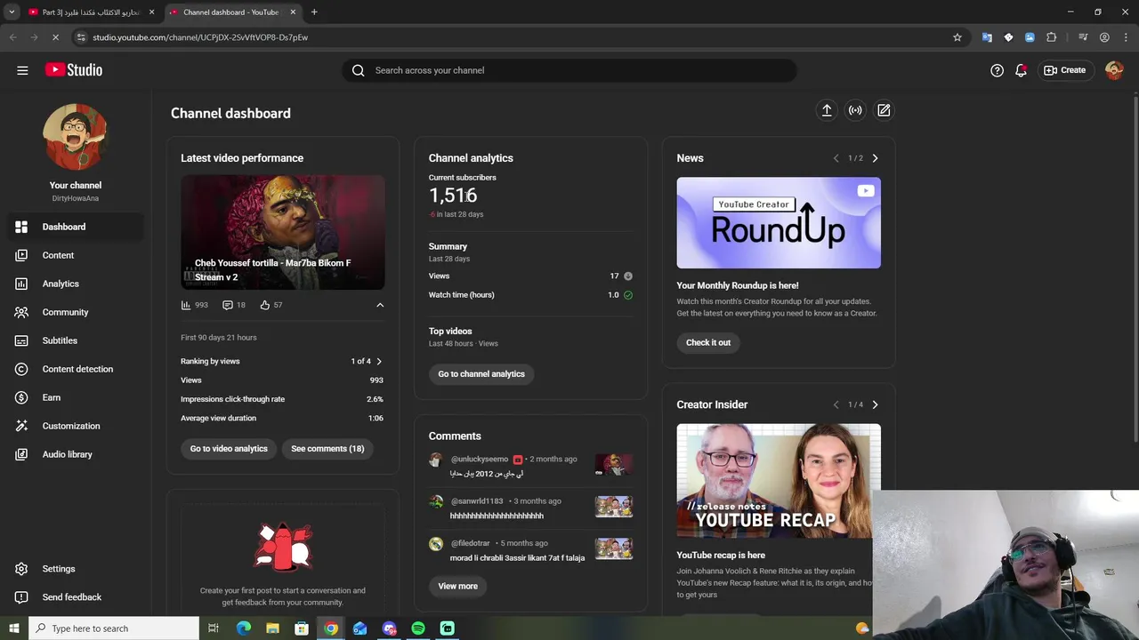
Task: Click Send feedback in the sidebar
Action: (x=76, y=597)
